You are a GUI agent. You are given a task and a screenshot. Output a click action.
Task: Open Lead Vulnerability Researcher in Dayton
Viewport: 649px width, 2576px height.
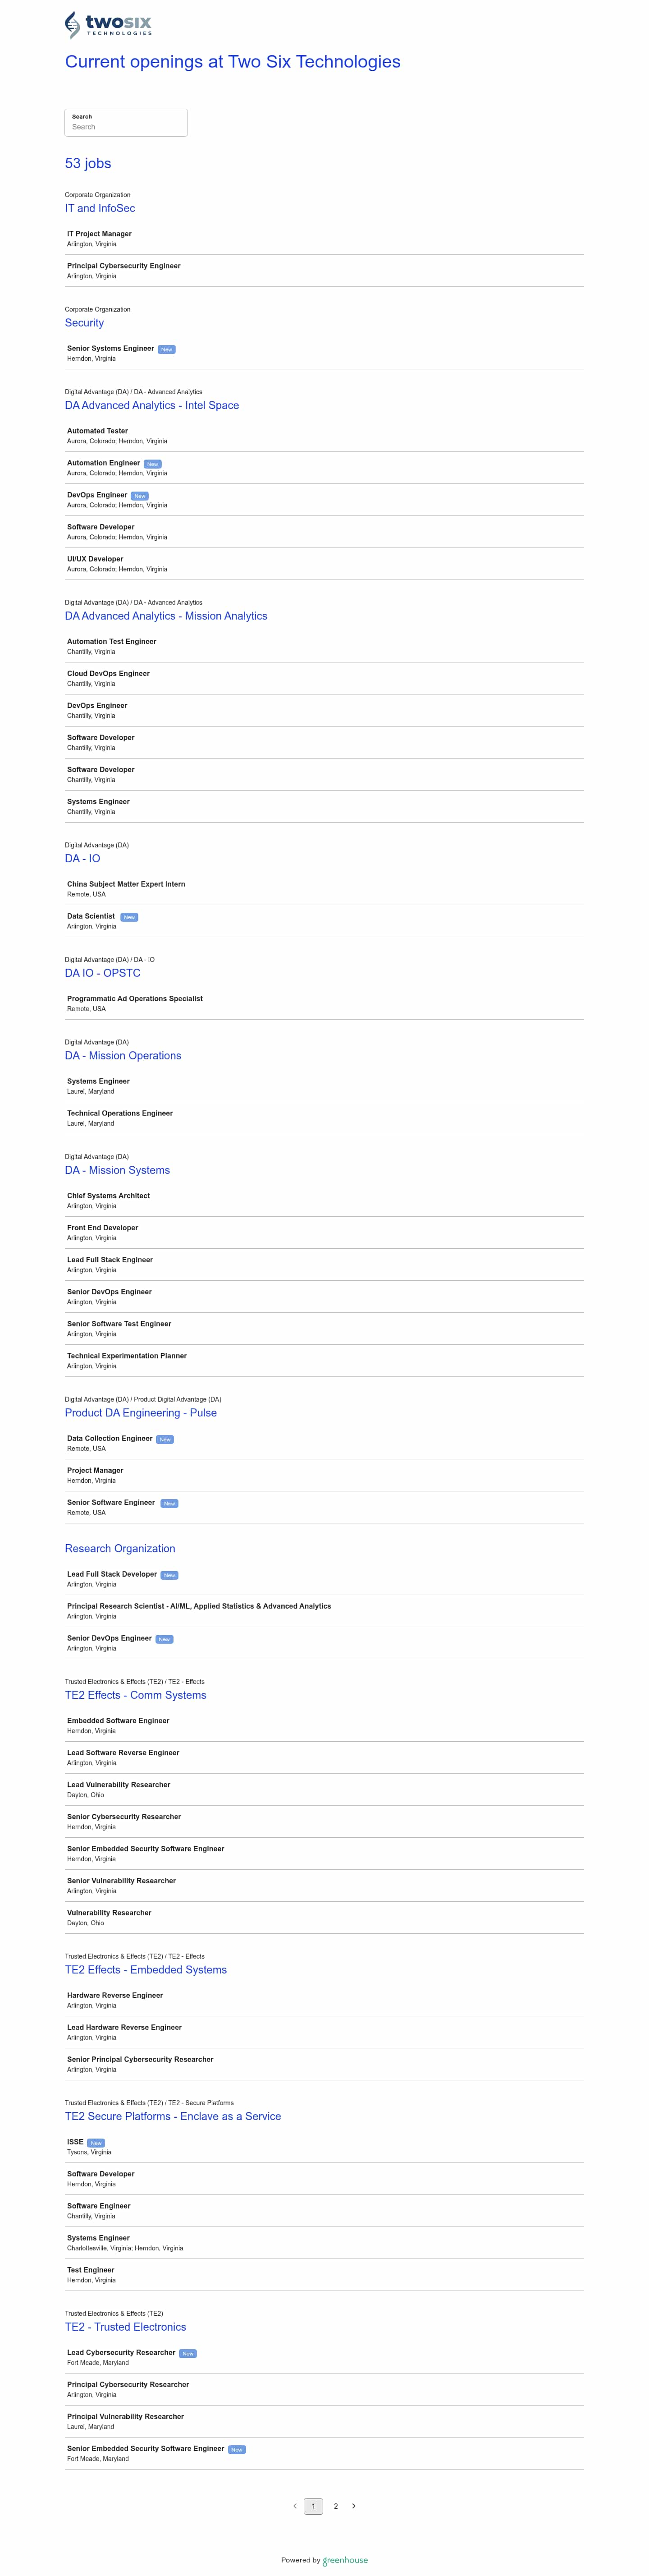tap(324, 1789)
